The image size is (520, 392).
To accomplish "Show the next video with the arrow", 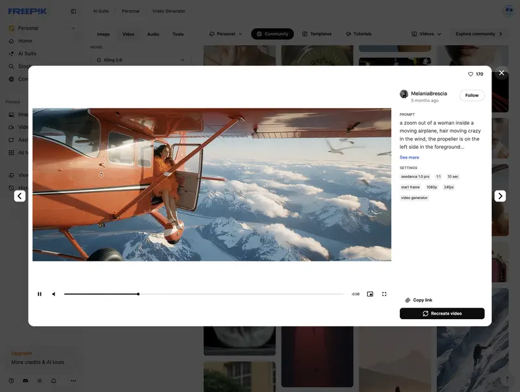I will (x=500, y=195).
